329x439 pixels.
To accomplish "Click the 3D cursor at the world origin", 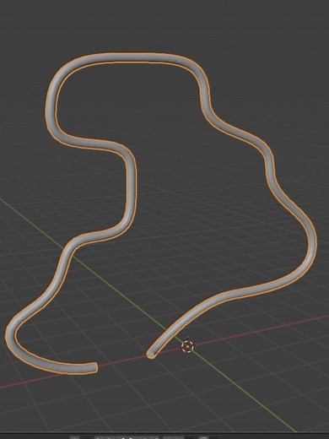I will coord(187,346).
